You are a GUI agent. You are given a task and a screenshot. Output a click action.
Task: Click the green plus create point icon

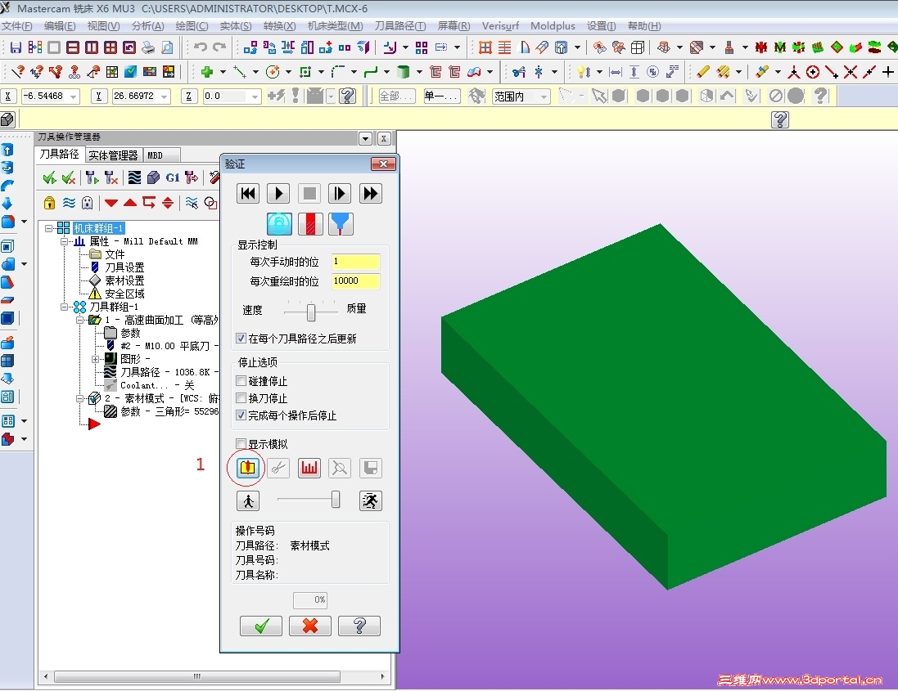tap(207, 72)
